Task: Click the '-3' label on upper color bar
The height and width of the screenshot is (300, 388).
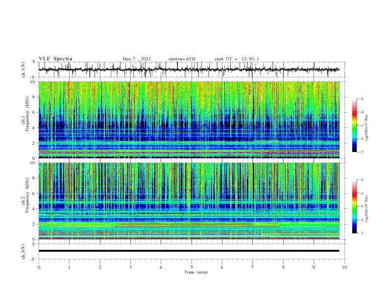Action: coord(361,99)
